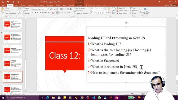The image size is (178, 100).
Task: Apply the red font color
Action: [x=53, y=12]
